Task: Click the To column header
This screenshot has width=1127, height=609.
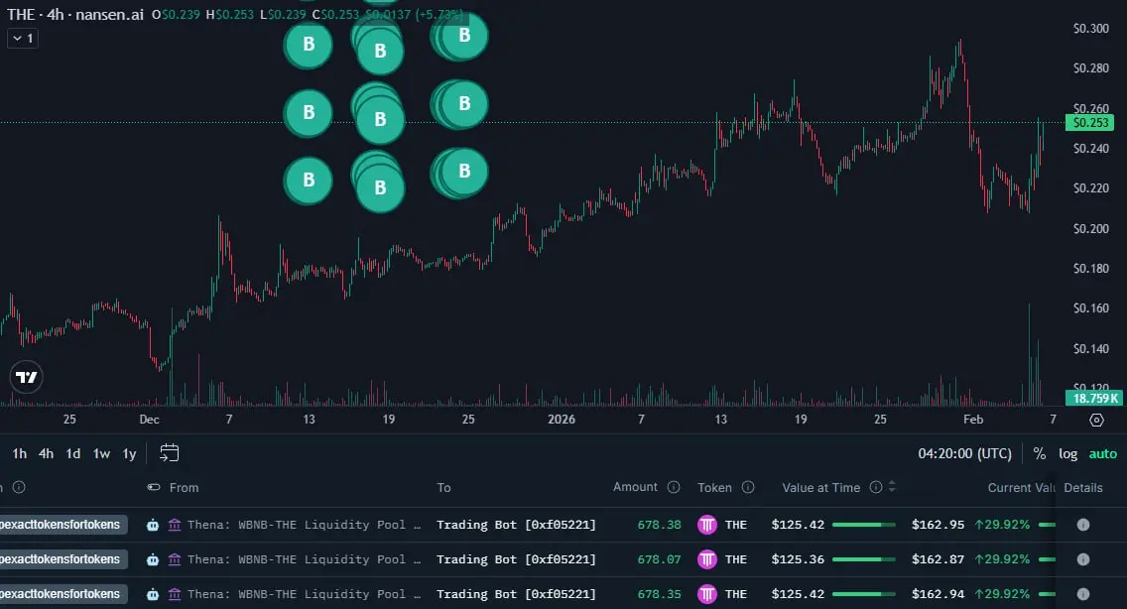Action: point(443,487)
